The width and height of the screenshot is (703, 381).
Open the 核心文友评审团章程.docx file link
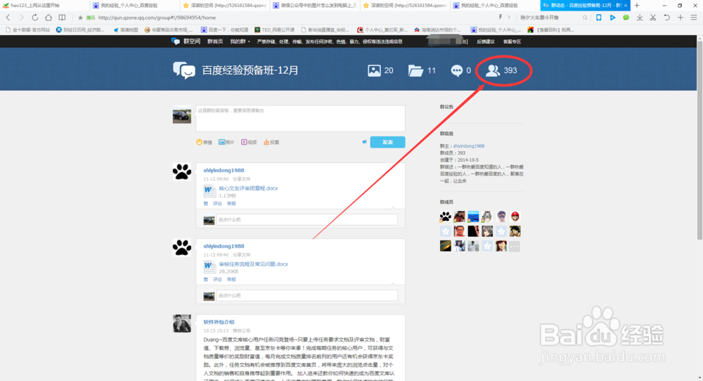(248, 188)
